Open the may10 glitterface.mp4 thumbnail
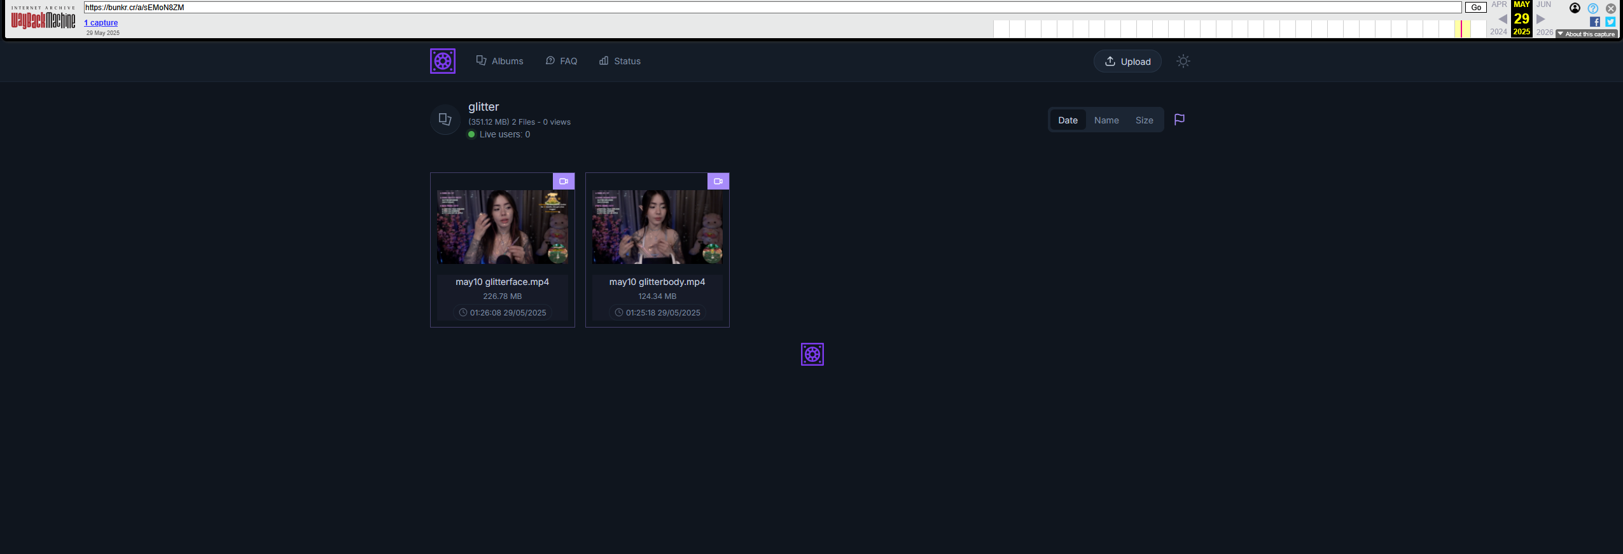 [x=503, y=227]
